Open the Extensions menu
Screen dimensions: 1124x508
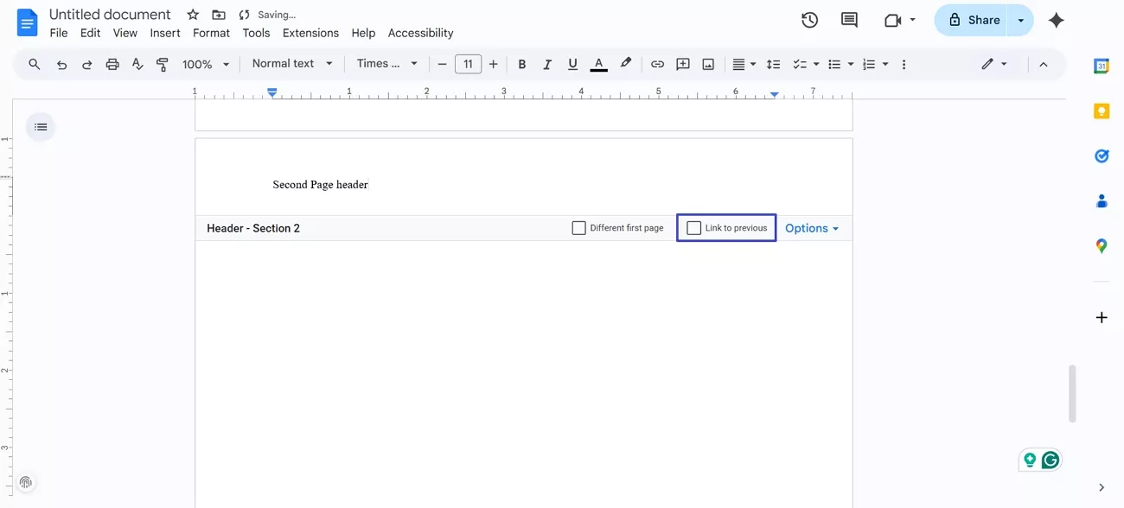click(x=310, y=32)
